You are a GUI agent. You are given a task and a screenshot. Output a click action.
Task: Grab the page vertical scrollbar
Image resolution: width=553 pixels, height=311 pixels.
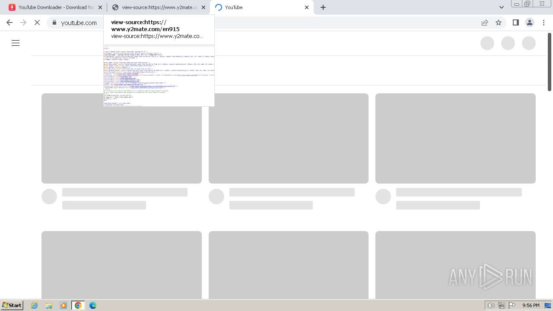tap(550, 62)
